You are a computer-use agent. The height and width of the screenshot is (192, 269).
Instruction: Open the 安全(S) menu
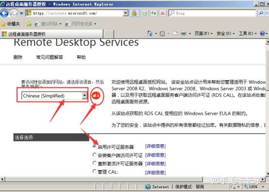[x=225, y=34]
